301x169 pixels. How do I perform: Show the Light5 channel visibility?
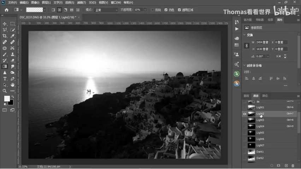[x=244, y=133]
